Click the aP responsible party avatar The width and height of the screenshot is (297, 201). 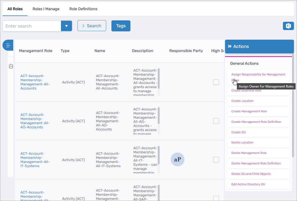(x=177, y=159)
